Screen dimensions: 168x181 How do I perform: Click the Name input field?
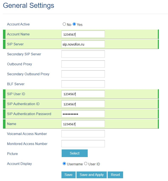(x=83, y=124)
